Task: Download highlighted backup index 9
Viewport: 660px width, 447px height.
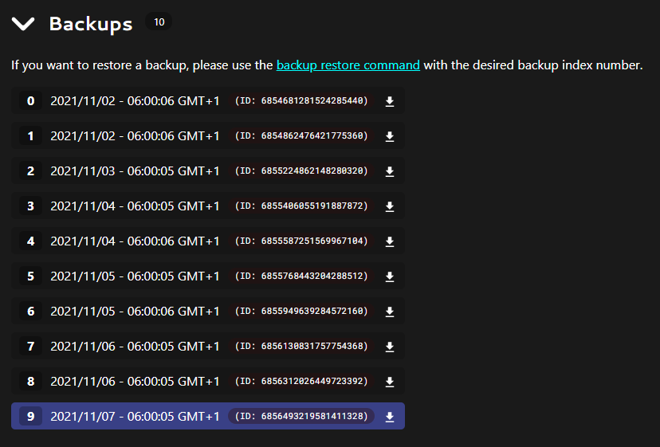Action: (x=390, y=417)
